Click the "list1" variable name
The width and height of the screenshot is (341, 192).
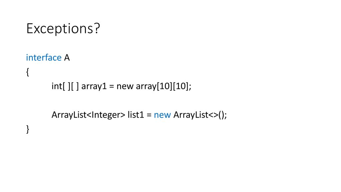[x=136, y=115]
